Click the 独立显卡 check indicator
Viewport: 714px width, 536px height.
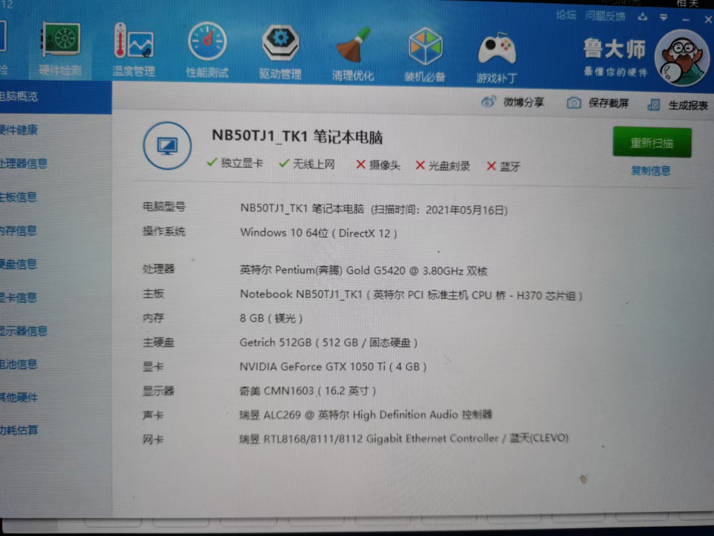point(235,163)
